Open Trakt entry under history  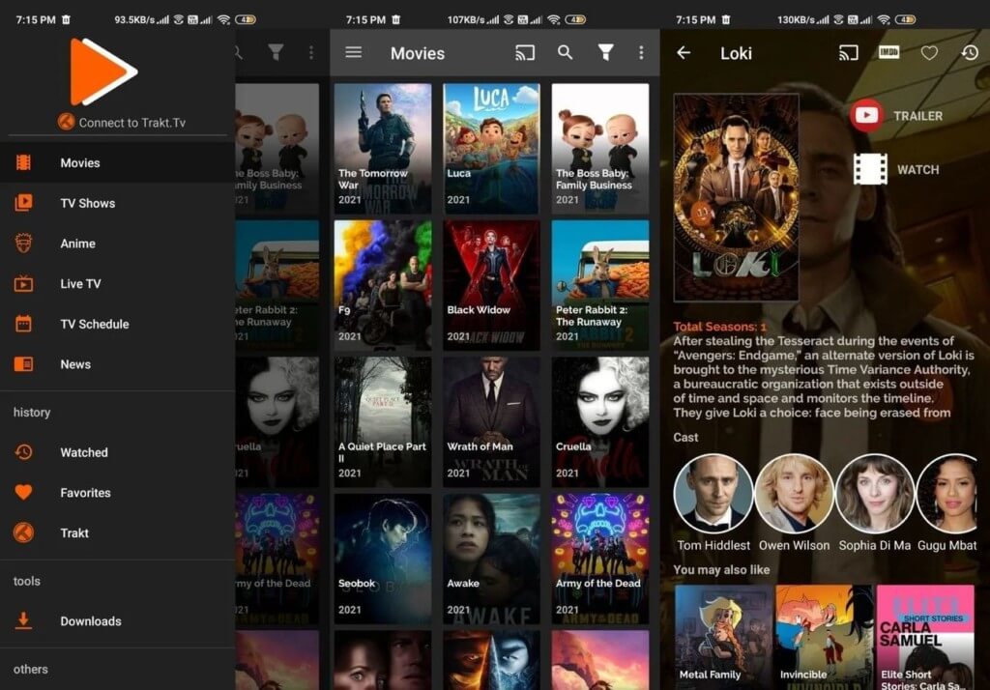[x=117, y=533]
